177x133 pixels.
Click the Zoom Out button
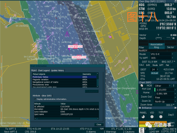146,97
